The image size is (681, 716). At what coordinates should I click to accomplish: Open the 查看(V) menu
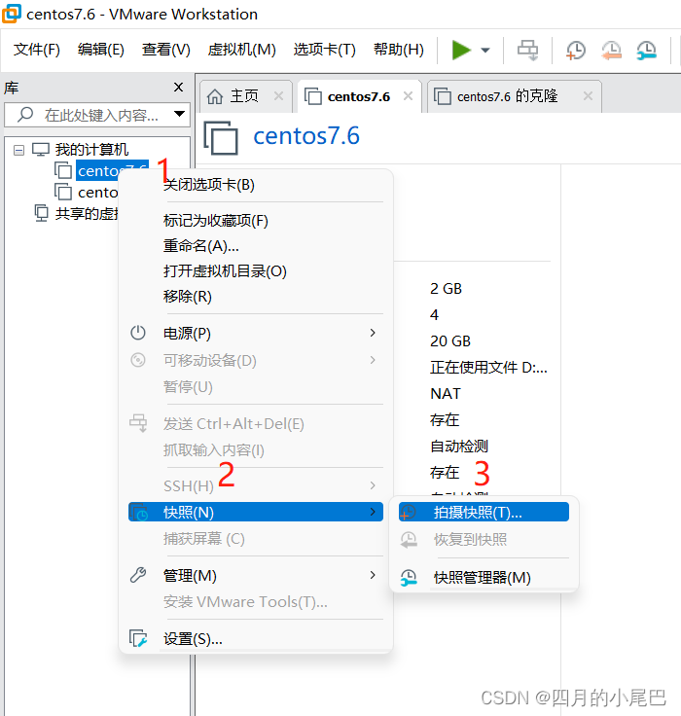click(165, 49)
